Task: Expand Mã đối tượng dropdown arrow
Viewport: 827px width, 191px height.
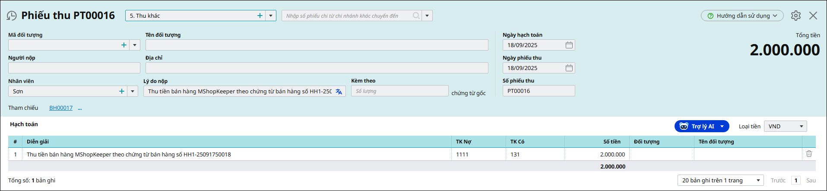Action: click(x=135, y=45)
